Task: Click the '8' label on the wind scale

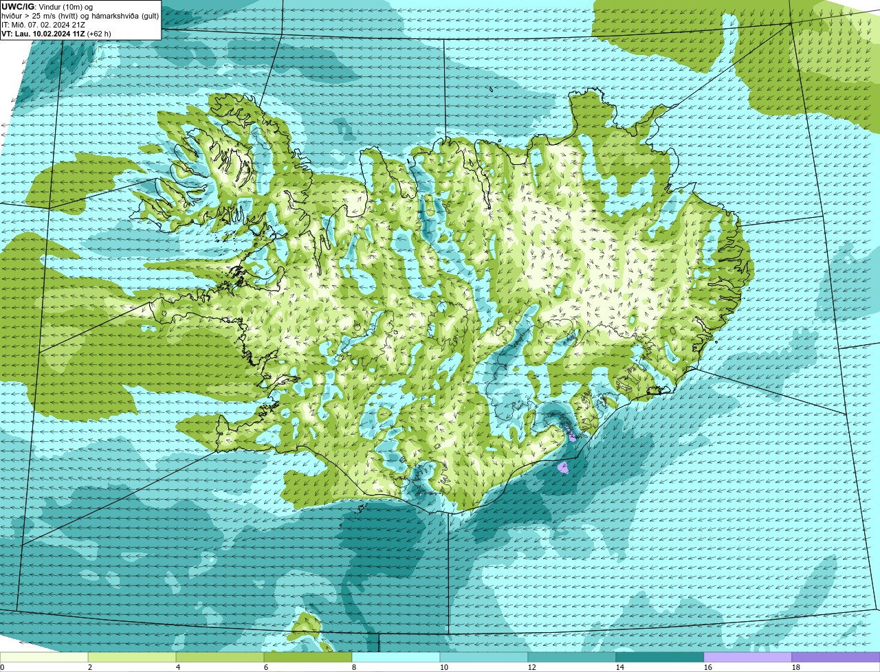Action: click(354, 667)
